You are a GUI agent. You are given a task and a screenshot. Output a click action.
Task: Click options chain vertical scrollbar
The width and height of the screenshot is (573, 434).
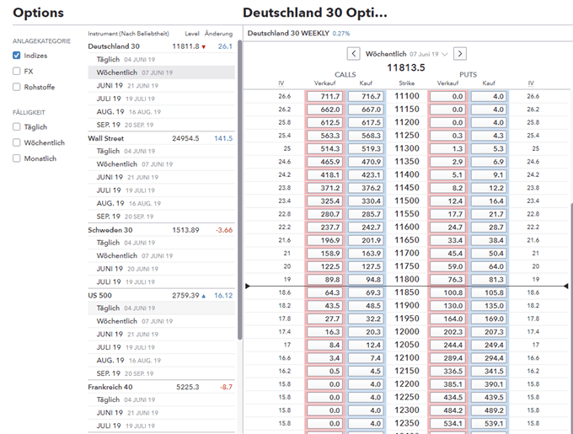[x=571, y=318]
